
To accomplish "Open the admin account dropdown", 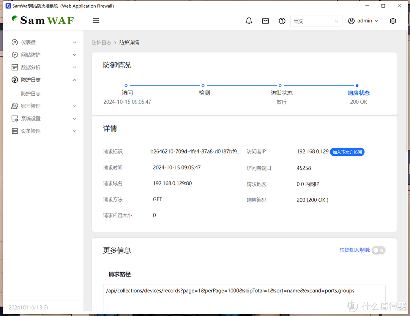I will click(x=363, y=21).
